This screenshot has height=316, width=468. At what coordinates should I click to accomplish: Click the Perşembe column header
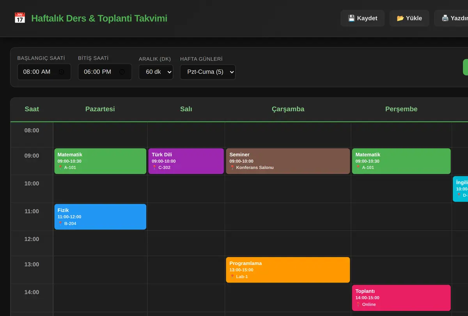point(401,109)
